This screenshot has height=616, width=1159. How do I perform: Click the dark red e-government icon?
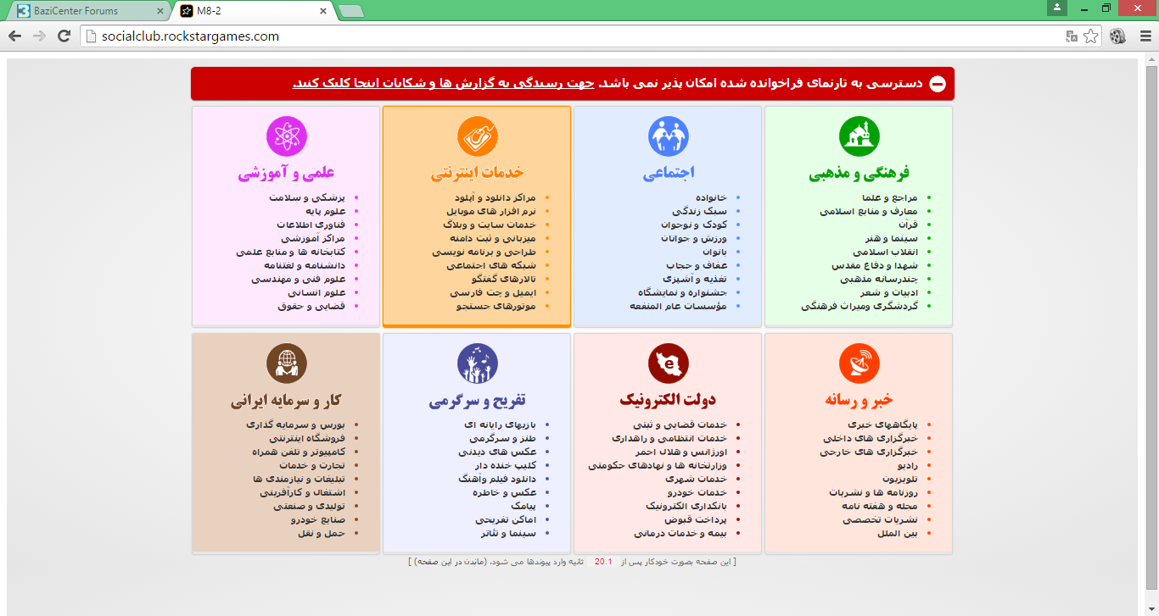pos(669,363)
